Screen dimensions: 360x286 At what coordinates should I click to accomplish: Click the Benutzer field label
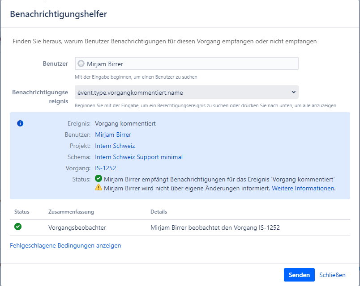click(56, 63)
